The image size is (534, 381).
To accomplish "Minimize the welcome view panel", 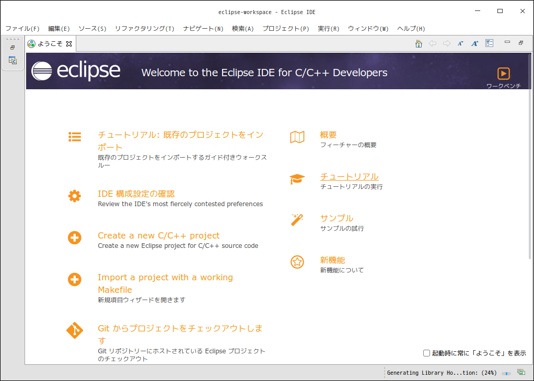I will (x=507, y=42).
